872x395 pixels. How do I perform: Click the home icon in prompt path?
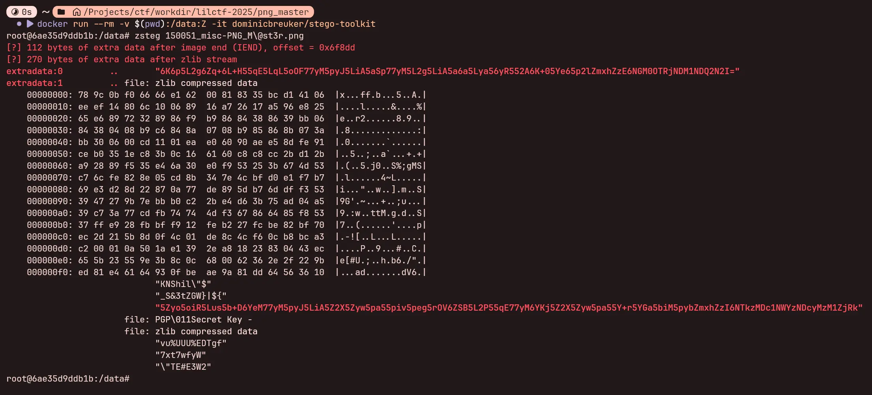(x=77, y=12)
